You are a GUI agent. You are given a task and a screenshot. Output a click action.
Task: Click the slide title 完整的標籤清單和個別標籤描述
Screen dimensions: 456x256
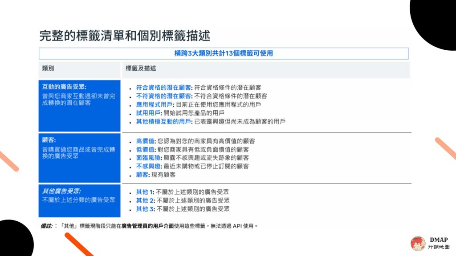tap(125, 36)
